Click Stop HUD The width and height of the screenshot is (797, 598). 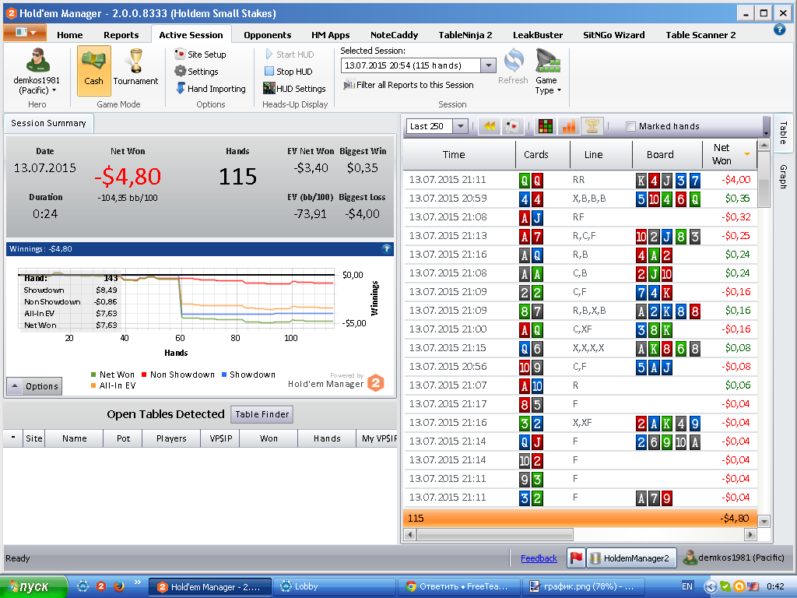point(288,72)
